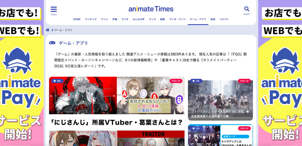Open the ラジオ nav item
This screenshot has height=146, width=302.
[125, 19]
